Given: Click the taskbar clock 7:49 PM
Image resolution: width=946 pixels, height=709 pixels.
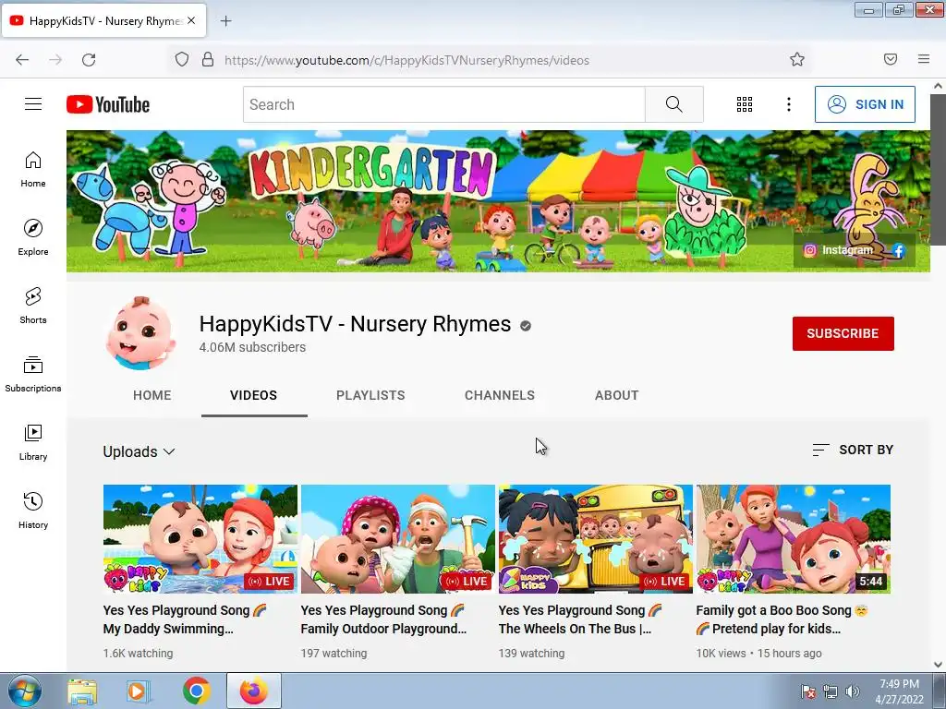Looking at the screenshot, I should click(899, 691).
